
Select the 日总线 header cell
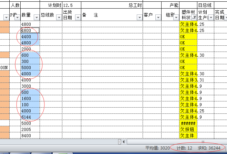[x=206, y=5]
